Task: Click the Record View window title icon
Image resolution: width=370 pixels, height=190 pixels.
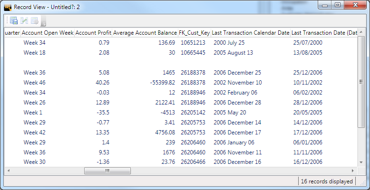Action: click(x=8, y=7)
